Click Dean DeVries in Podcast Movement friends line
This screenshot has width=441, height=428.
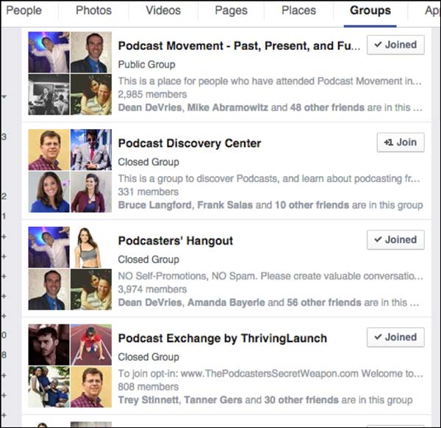[150, 107]
